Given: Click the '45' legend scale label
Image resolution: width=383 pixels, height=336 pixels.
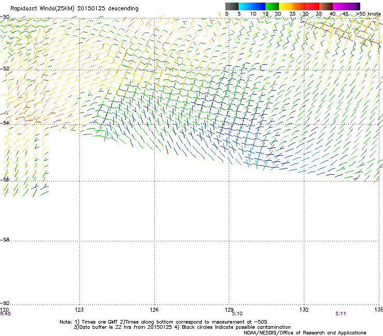Looking at the screenshot, I should point(345,14).
